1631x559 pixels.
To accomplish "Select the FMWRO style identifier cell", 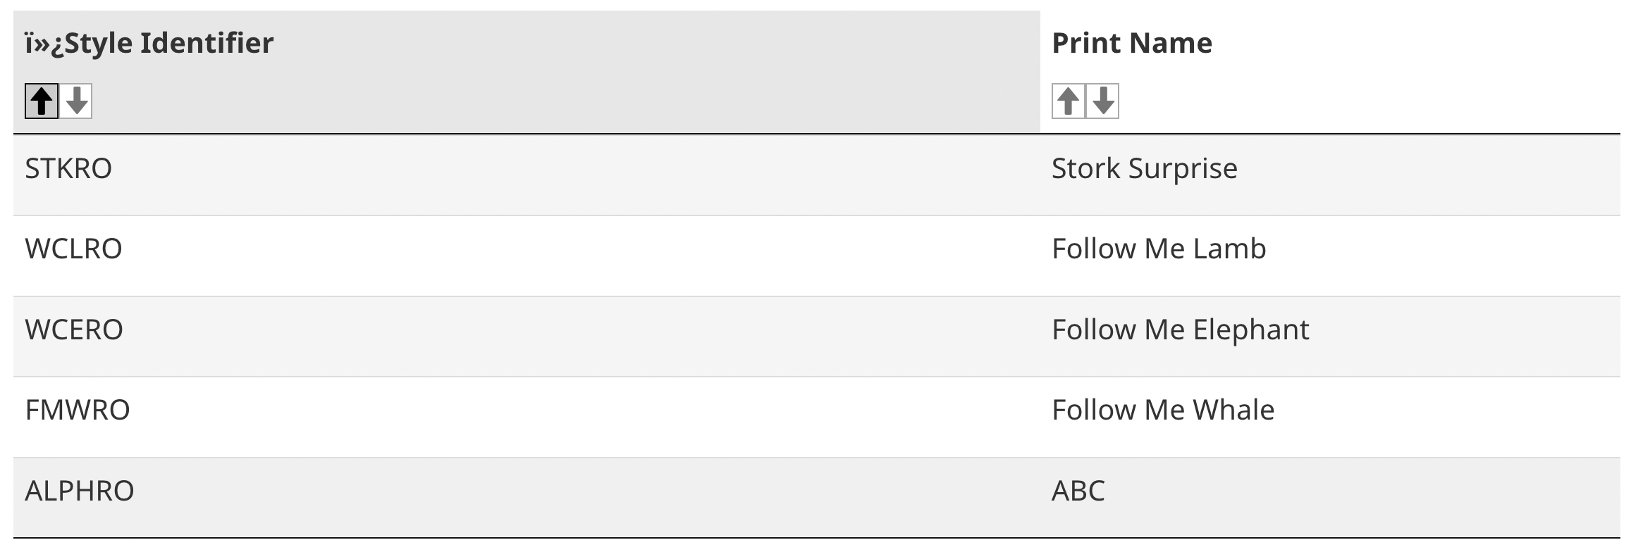I will [78, 410].
